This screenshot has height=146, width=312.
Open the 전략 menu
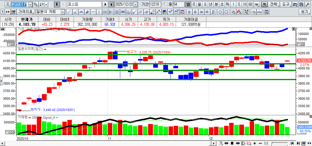pyautogui.click(x=275, y=4)
